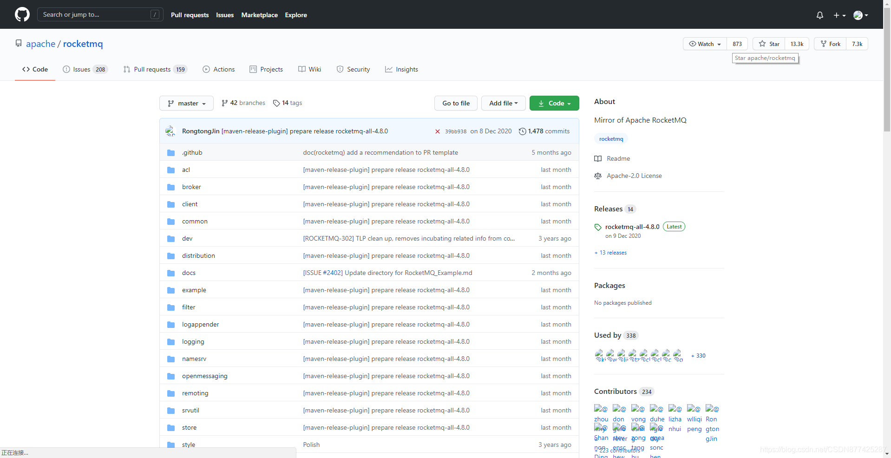Open the plus create-new menu
Image resolution: width=891 pixels, height=458 pixels.
pyautogui.click(x=839, y=15)
